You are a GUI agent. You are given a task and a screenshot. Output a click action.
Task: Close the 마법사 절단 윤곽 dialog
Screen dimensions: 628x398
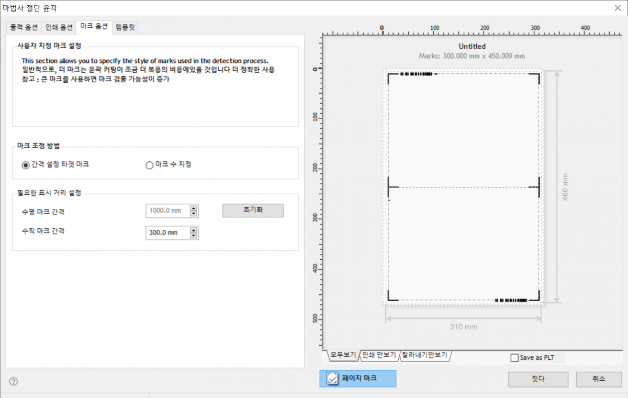tap(618, 7)
